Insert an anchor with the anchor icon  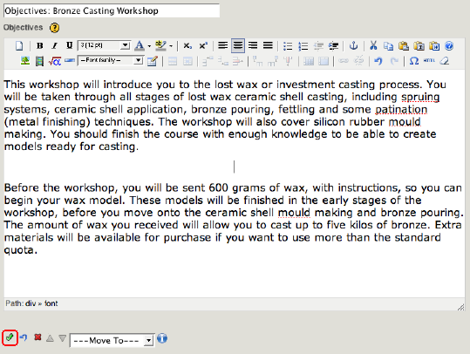coord(354,46)
